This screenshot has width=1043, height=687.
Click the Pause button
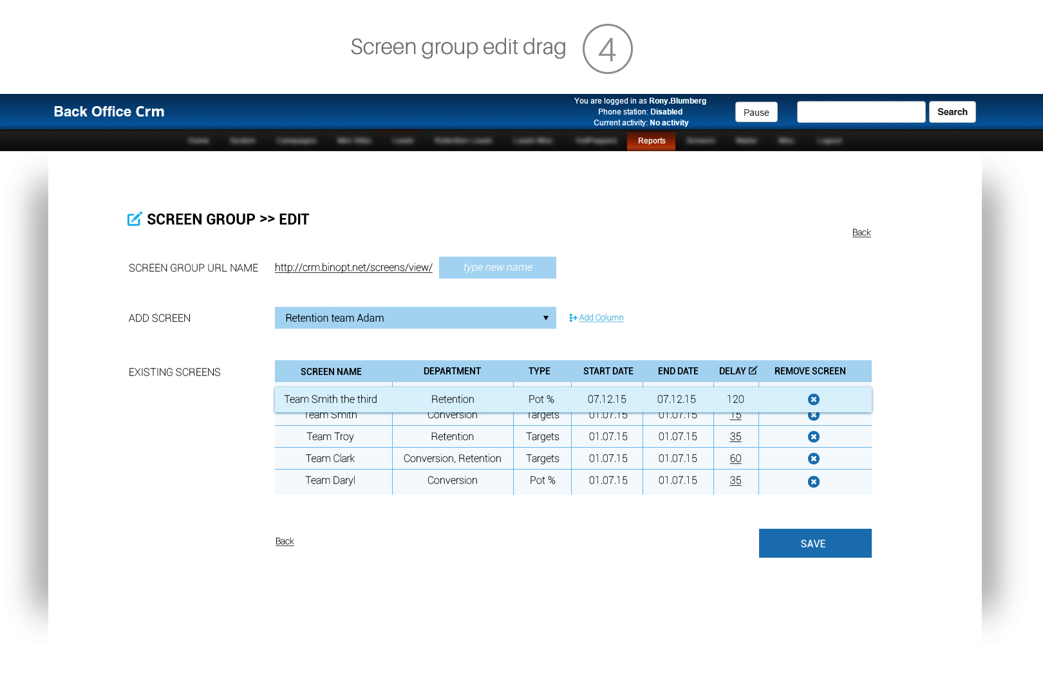[x=756, y=112]
